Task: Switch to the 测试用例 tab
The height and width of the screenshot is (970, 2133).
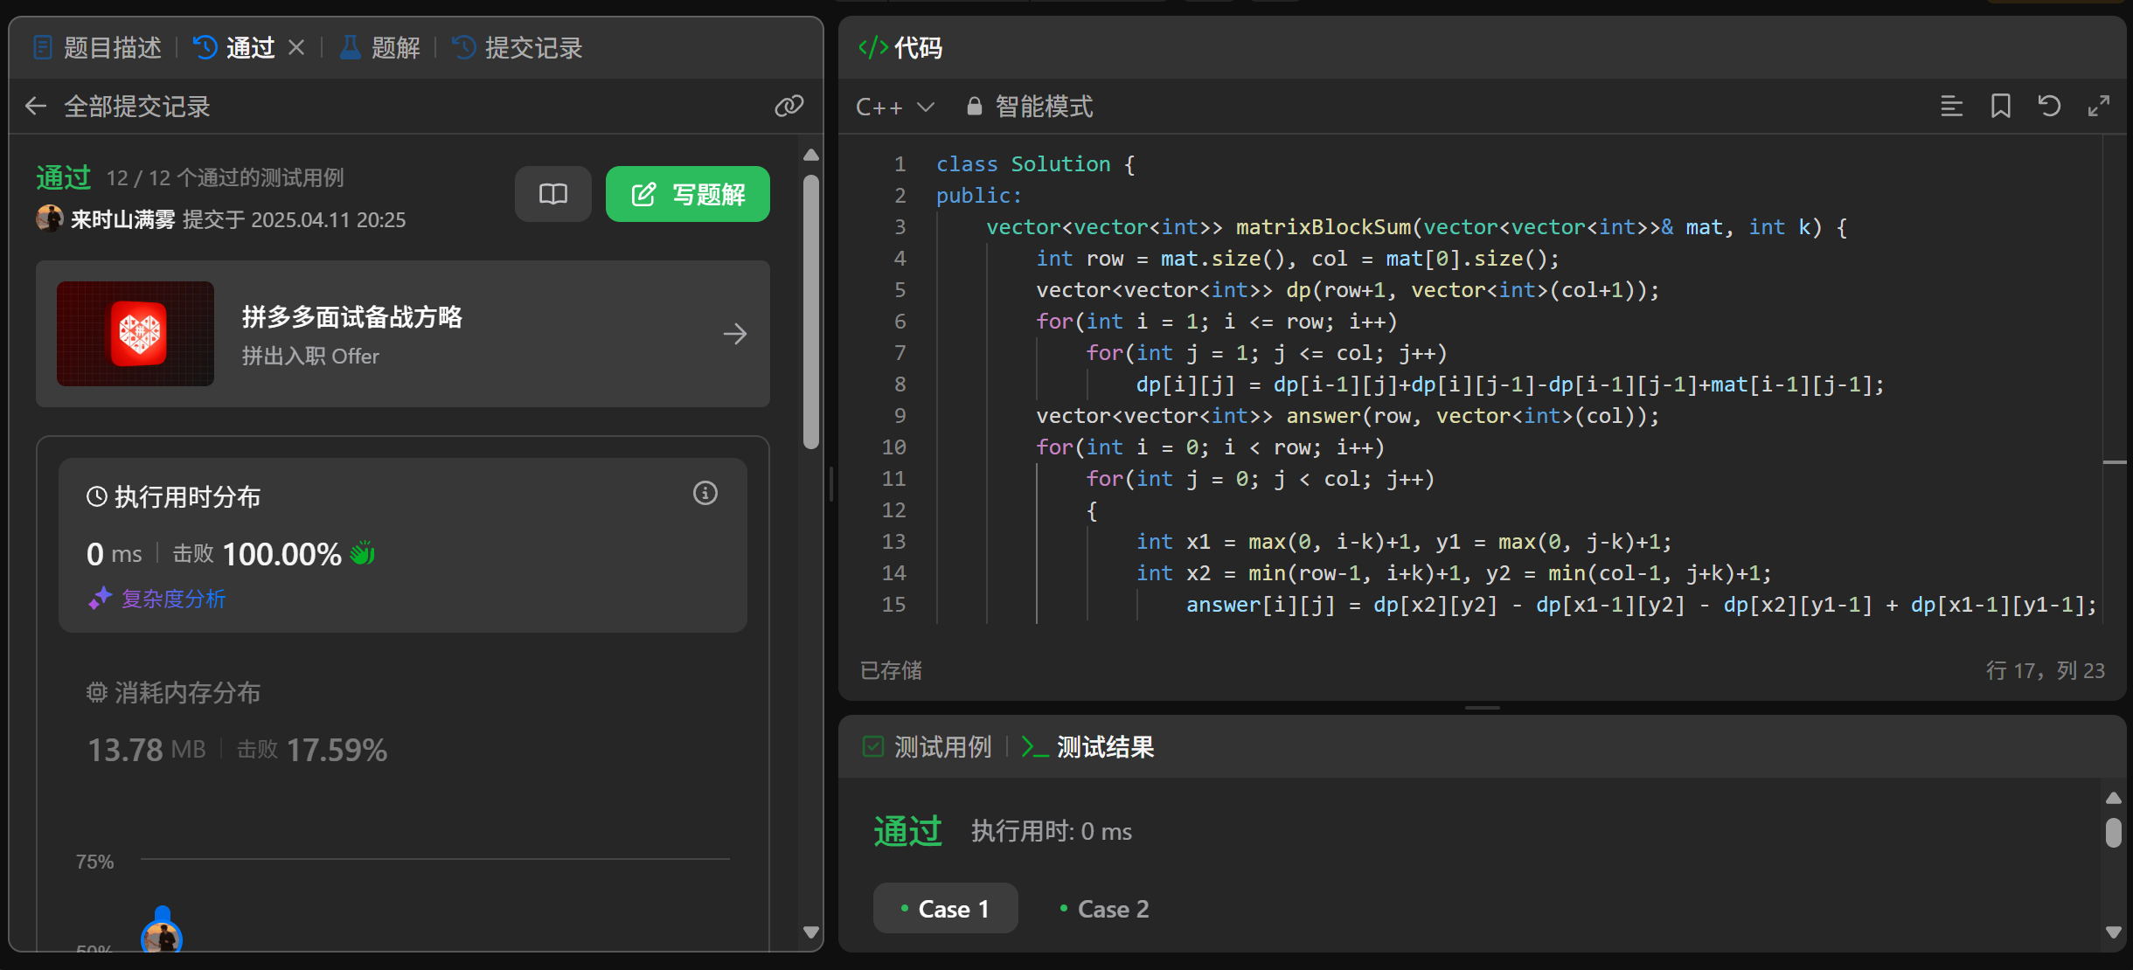Action: (x=928, y=747)
